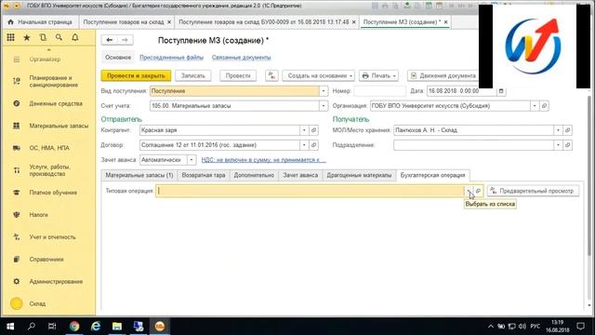Image resolution: width=595 pixels, height=335 pixels.
Task: Open Создать на основании menu
Action: (x=319, y=75)
